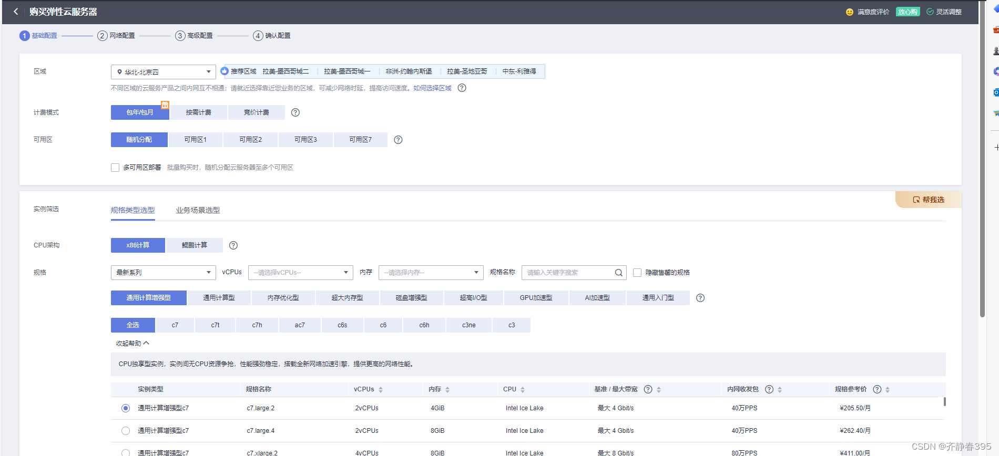The height and width of the screenshot is (456, 999).
Task: Sort table by reference price arrows
Action: pos(888,390)
